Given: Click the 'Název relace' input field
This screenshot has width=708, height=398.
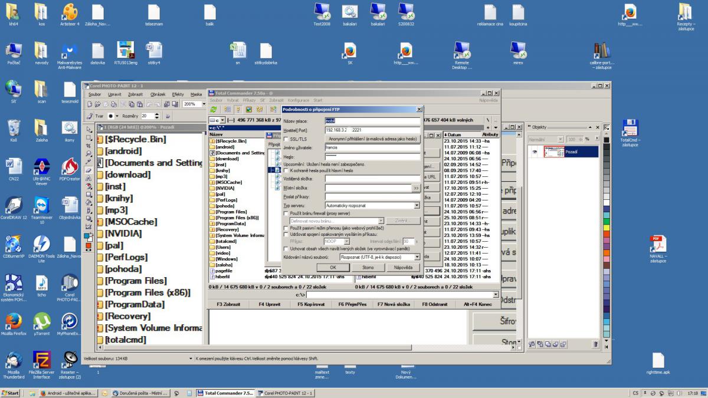Looking at the screenshot, I should [x=373, y=121].
